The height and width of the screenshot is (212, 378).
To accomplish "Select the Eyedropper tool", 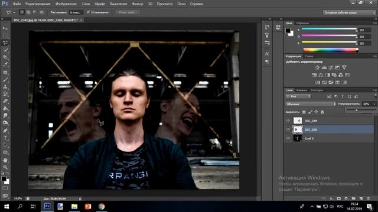I will tap(5, 64).
